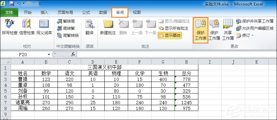The width and height of the screenshot is (277, 120).
Task: Select the 英语 header cell
Action: (x=93, y=73)
